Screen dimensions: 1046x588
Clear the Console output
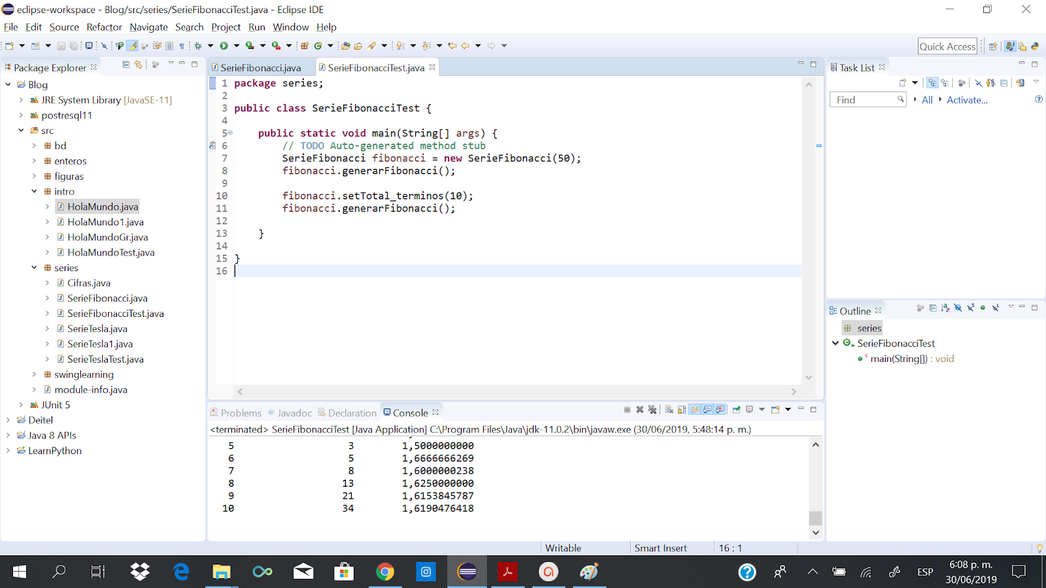tap(670, 410)
